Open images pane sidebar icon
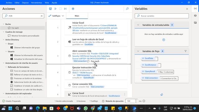The height and width of the screenshot is (112, 199). [x=195, y=22]
